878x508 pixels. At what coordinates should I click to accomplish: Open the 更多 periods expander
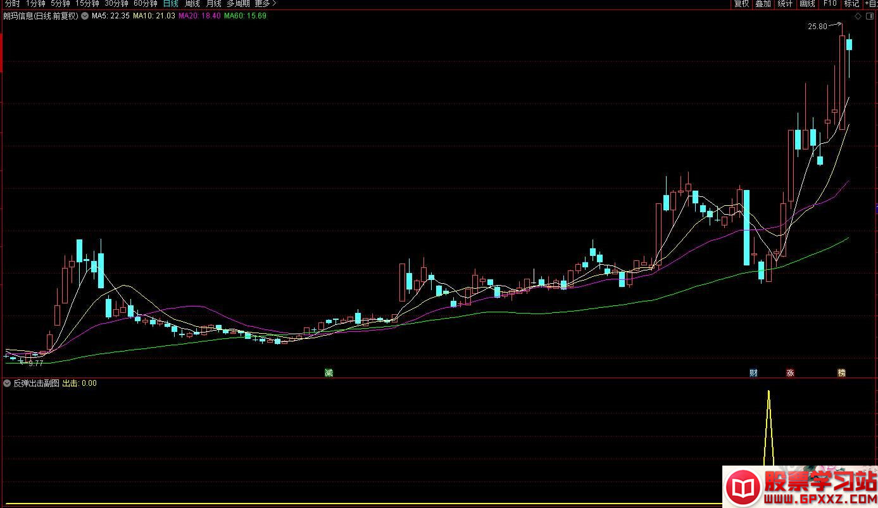pyautogui.click(x=266, y=4)
